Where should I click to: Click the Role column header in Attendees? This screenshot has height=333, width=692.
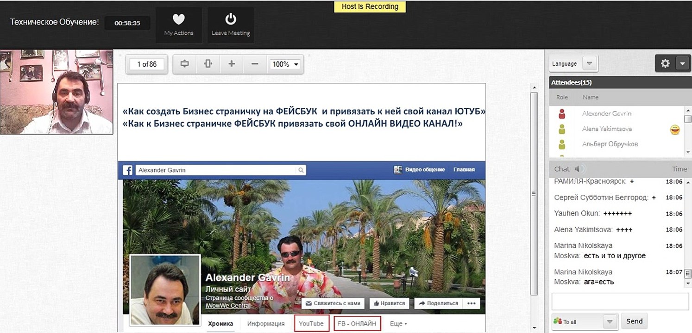click(562, 97)
